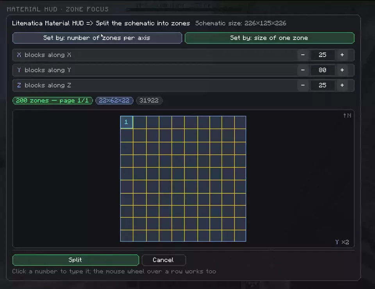This screenshot has height=289, width=375.
Task: Increase blocks along Y with plus button
Action: (x=342, y=70)
